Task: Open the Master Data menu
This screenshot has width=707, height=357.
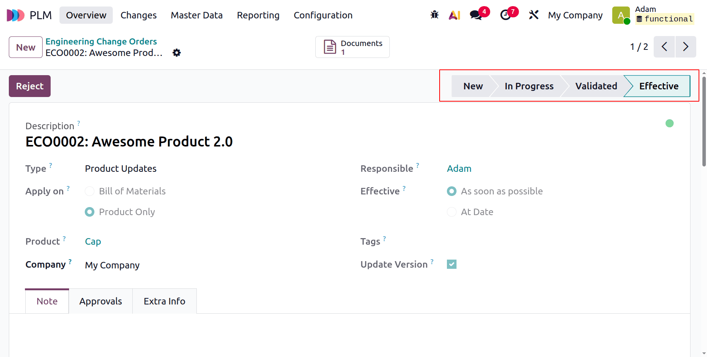Action: click(197, 15)
